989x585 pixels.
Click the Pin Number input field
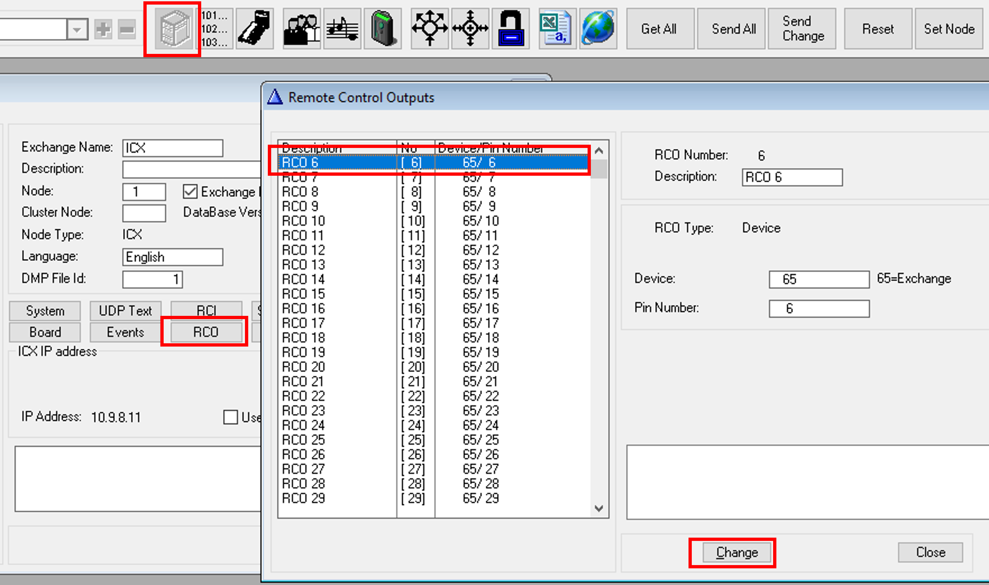pyautogui.click(x=819, y=309)
